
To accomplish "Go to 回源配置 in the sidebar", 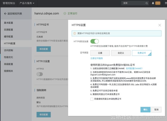I will coord(8,30).
